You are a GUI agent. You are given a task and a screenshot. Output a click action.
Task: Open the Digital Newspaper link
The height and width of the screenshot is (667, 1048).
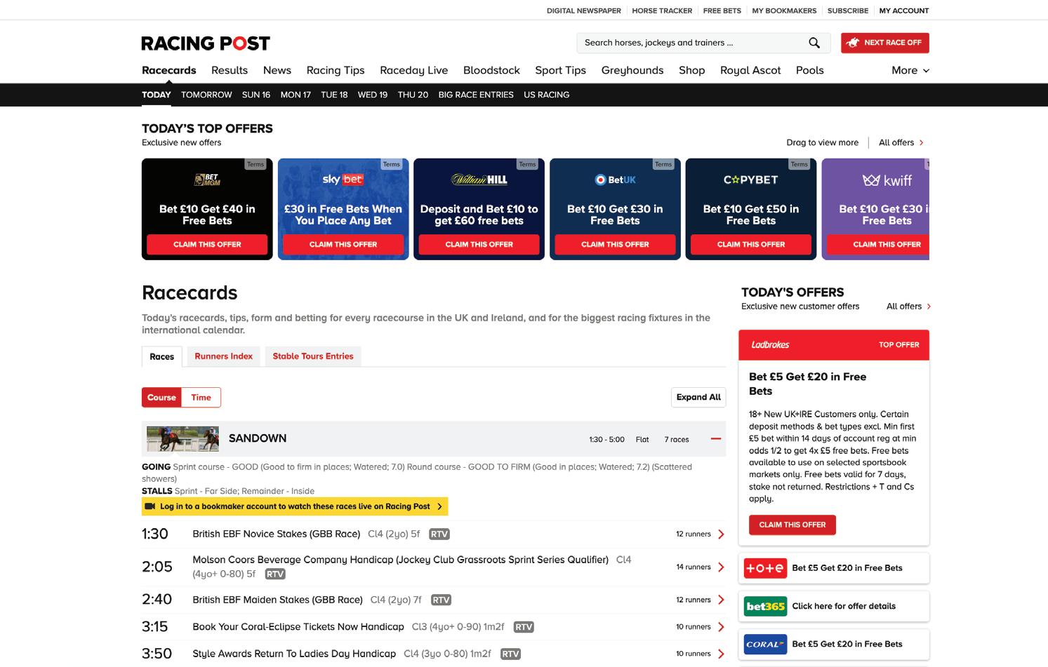(584, 11)
